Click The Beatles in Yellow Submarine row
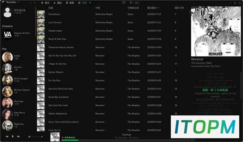 [133, 114]
